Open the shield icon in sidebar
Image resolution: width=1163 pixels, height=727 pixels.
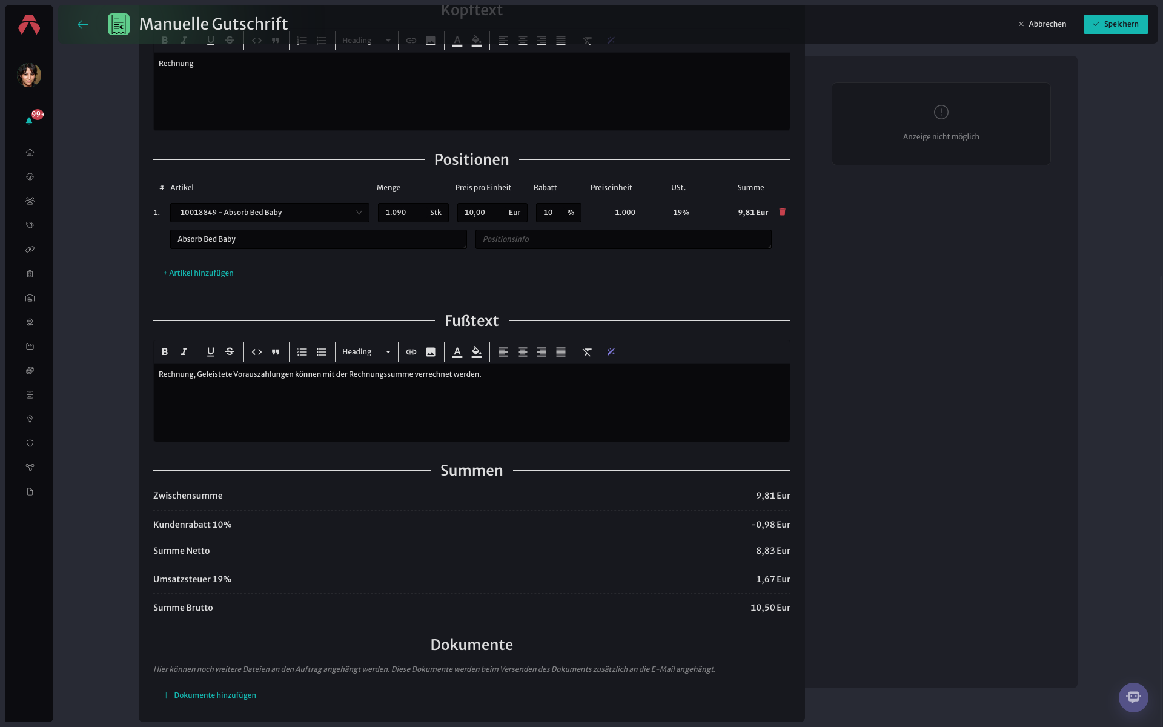tap(30, 443)
